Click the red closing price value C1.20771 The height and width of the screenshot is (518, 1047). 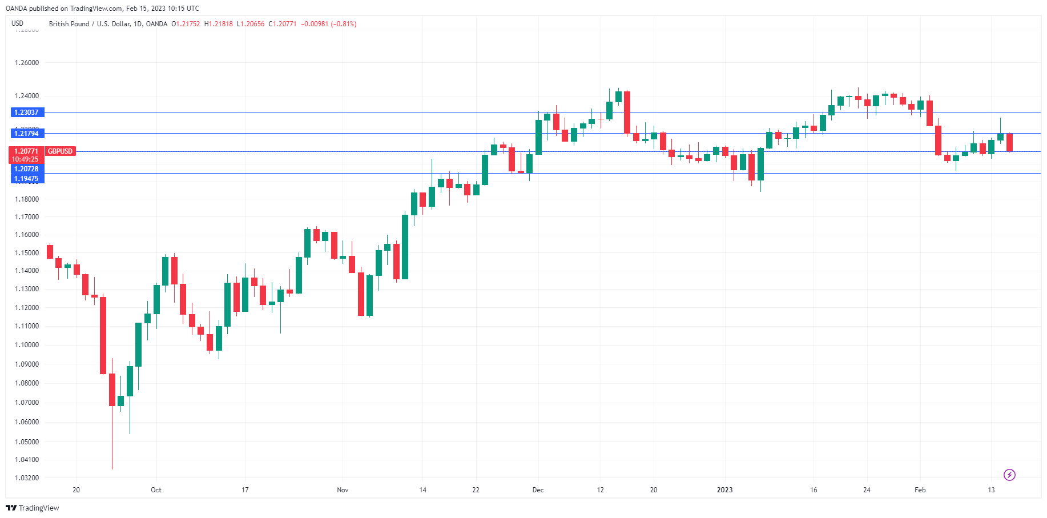[283, 24]
